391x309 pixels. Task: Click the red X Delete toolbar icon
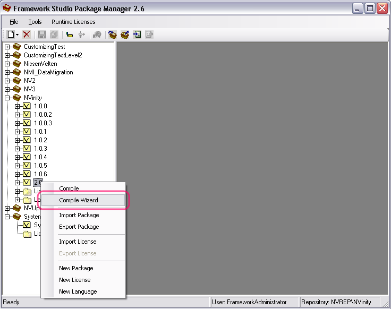click(x=27, y=35)
